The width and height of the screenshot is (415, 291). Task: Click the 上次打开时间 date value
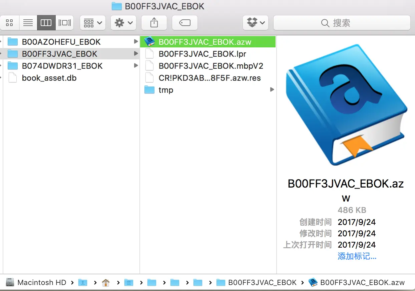tap(357, 245)
